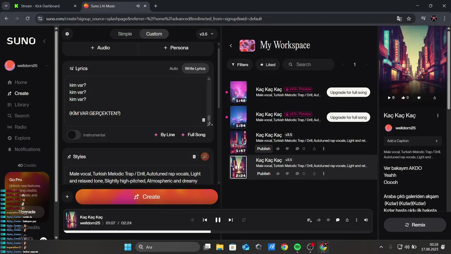Screen dimensions: 451x254
Task: Open the settings gear in the create panel
Action: tap(67, 34)
